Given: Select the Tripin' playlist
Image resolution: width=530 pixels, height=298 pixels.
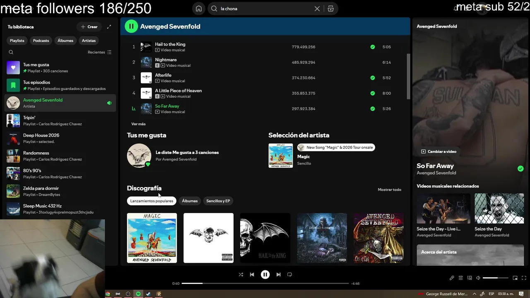Looking at the screenshot, I should 60,120.
